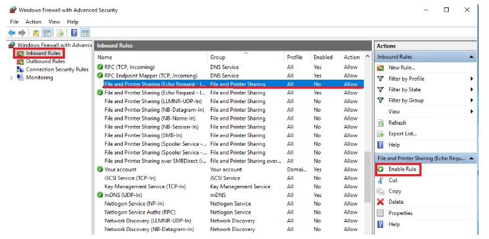
Task: Click the Export List icon in Actions pane
Action: pyautogui.click(x=381, y=134)
